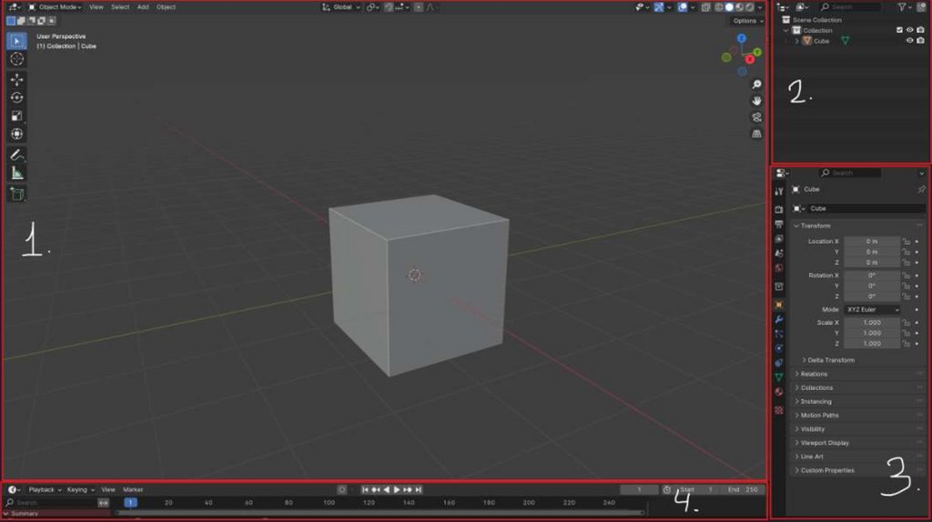Select the Rotate tool
This screenshot has height=522, width=932.
click(x=16, y=97)
